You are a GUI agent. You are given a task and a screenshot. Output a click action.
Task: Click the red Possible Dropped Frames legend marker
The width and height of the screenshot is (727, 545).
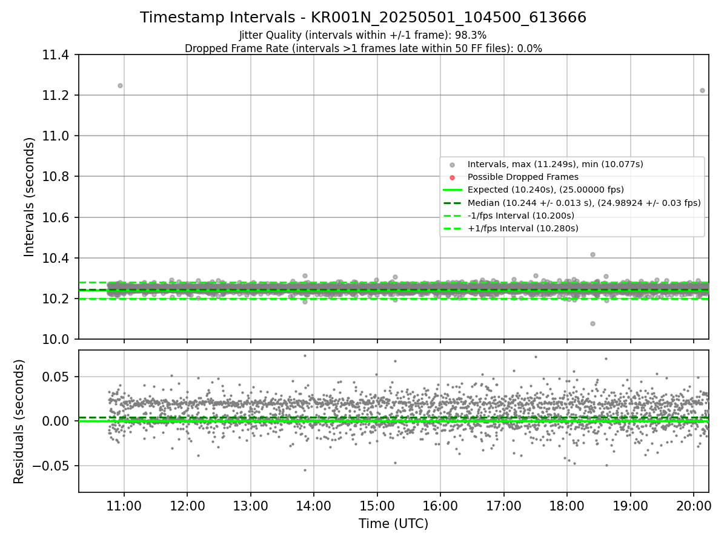point(452,177)
